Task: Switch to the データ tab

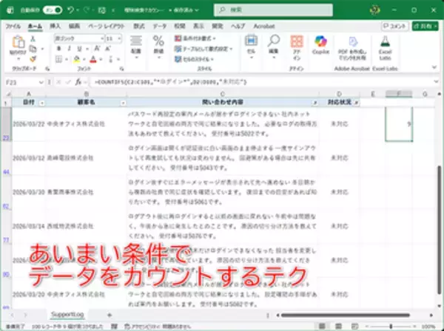Action: [160, 27]
